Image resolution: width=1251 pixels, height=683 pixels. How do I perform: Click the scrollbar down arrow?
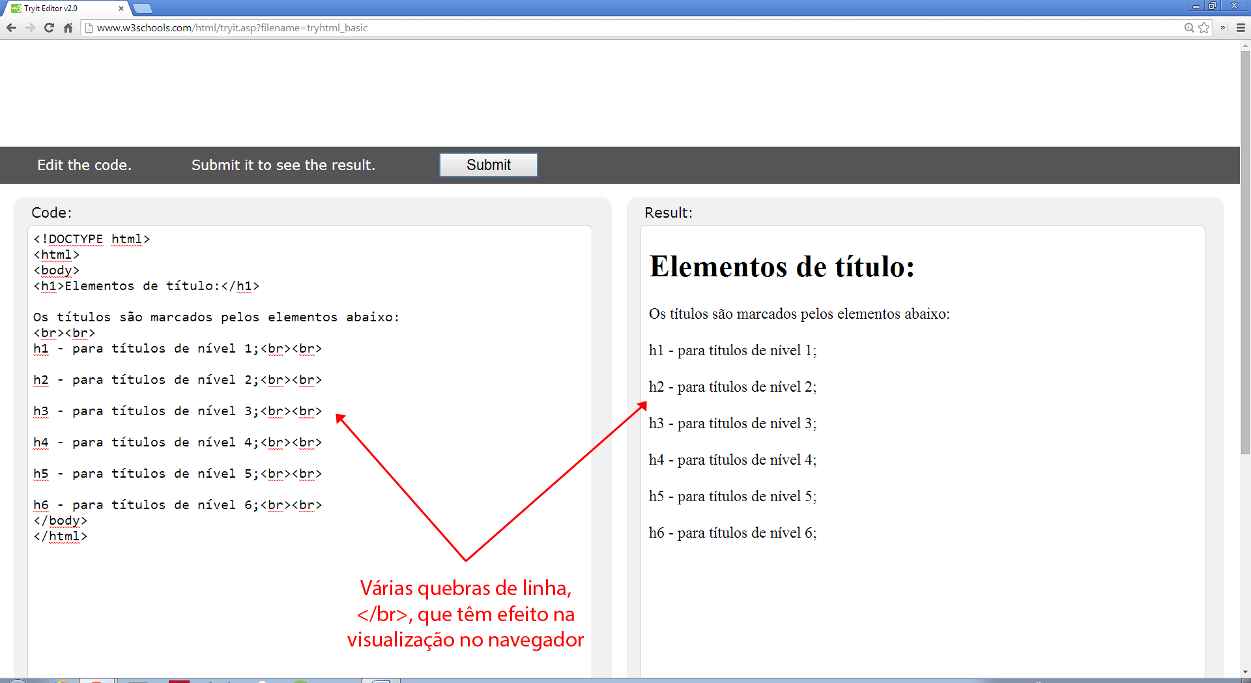[1245, 672]
